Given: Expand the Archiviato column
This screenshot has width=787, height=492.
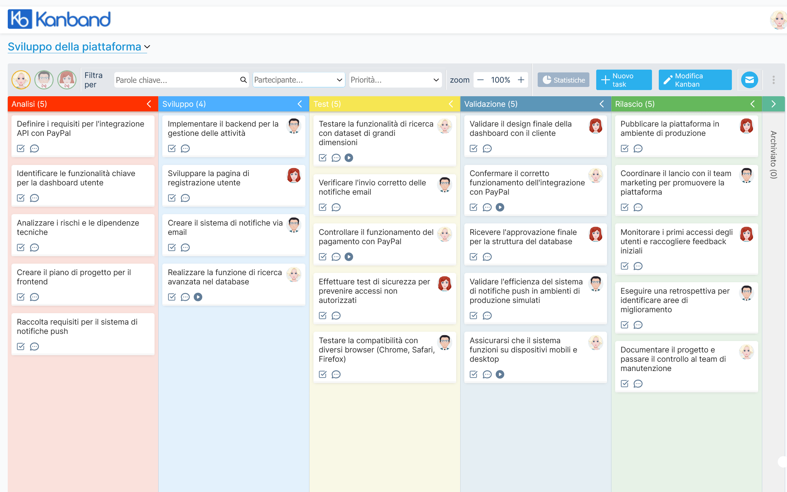Looking at the screenshot, I should 773,104.
